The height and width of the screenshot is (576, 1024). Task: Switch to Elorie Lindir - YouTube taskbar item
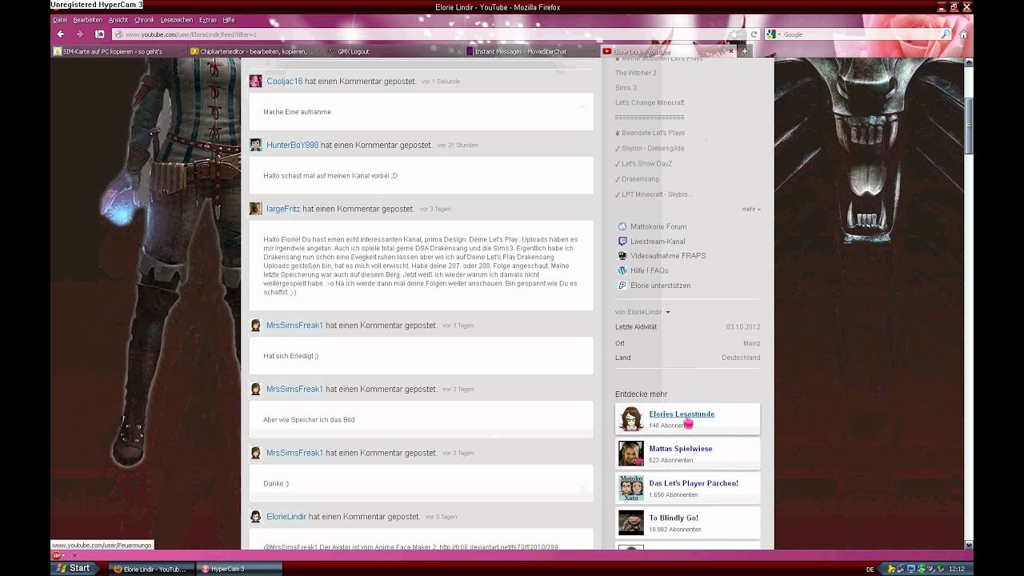pyautogui.click(x=150, y=569)
